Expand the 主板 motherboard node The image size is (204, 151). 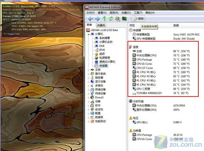(89, 70)
